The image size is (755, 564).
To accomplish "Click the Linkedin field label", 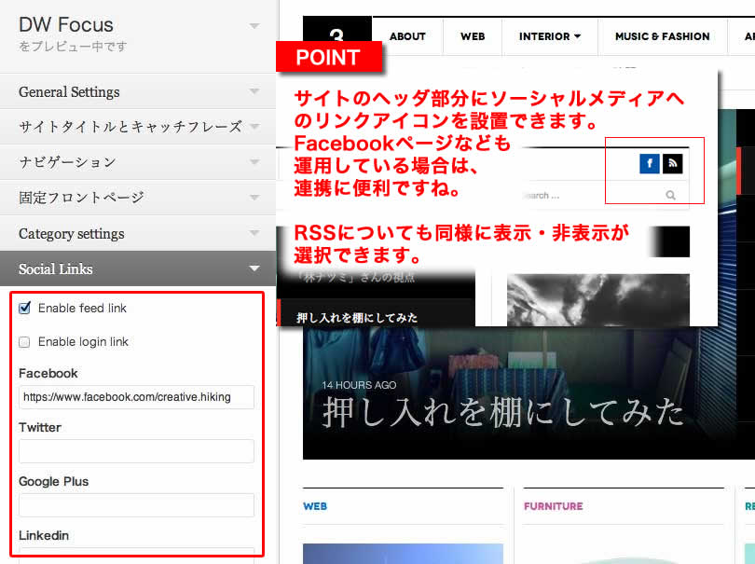I will coord(44,535).
